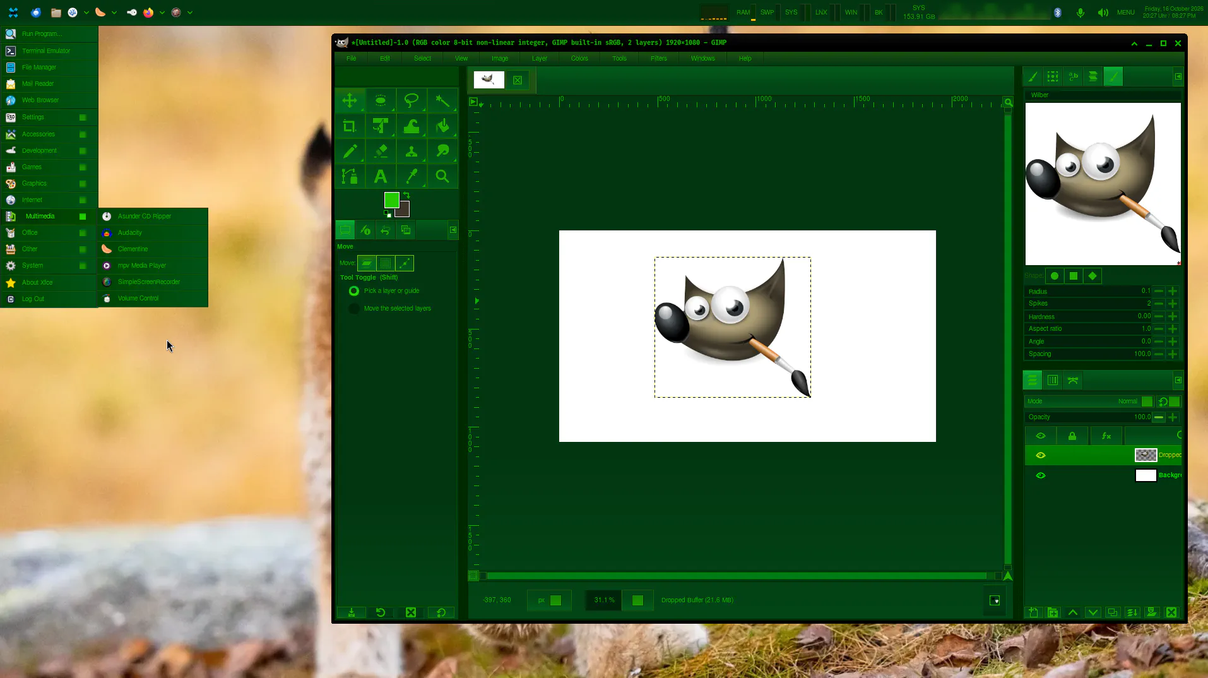Select the Pencil tool
Screen dimensions: 1208x678
pyautogui.click(x=350, y=152)
